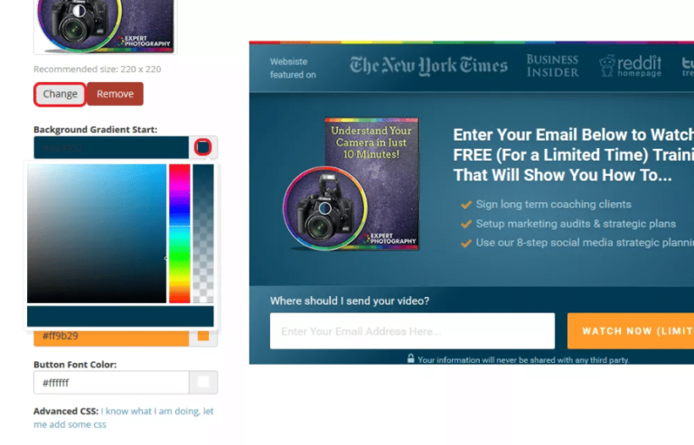Click the Enter Your Email Address field
The height and width of the screenshot is (445, 694).
[x=412, y=331]
